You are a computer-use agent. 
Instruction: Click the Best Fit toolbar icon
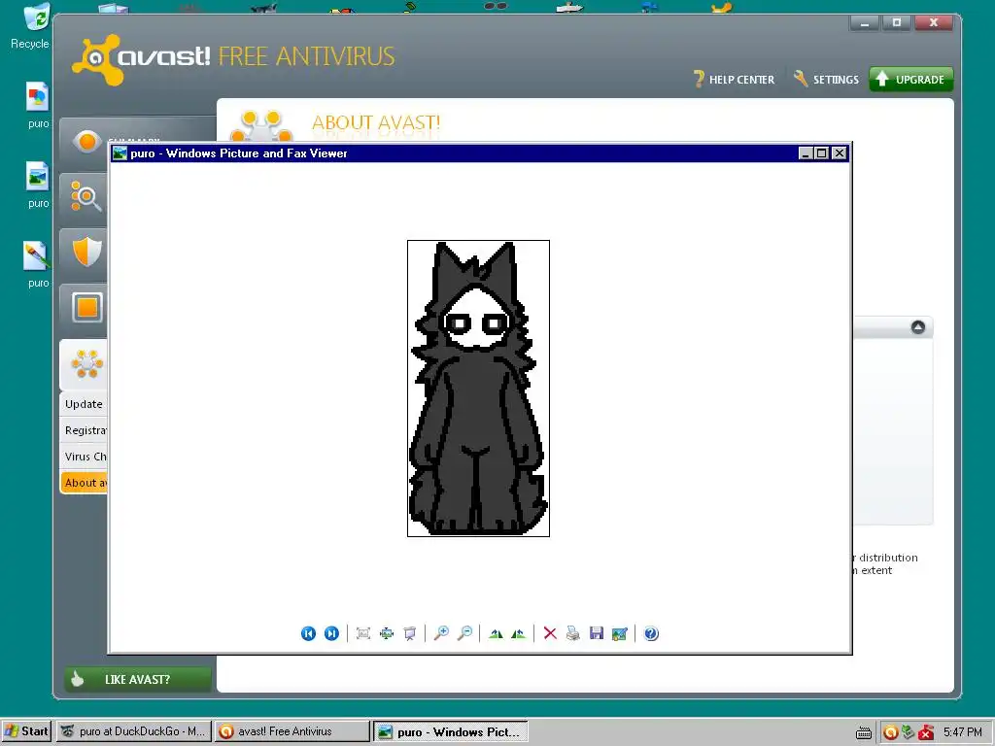pyautogui.click(x=363, y=633)
